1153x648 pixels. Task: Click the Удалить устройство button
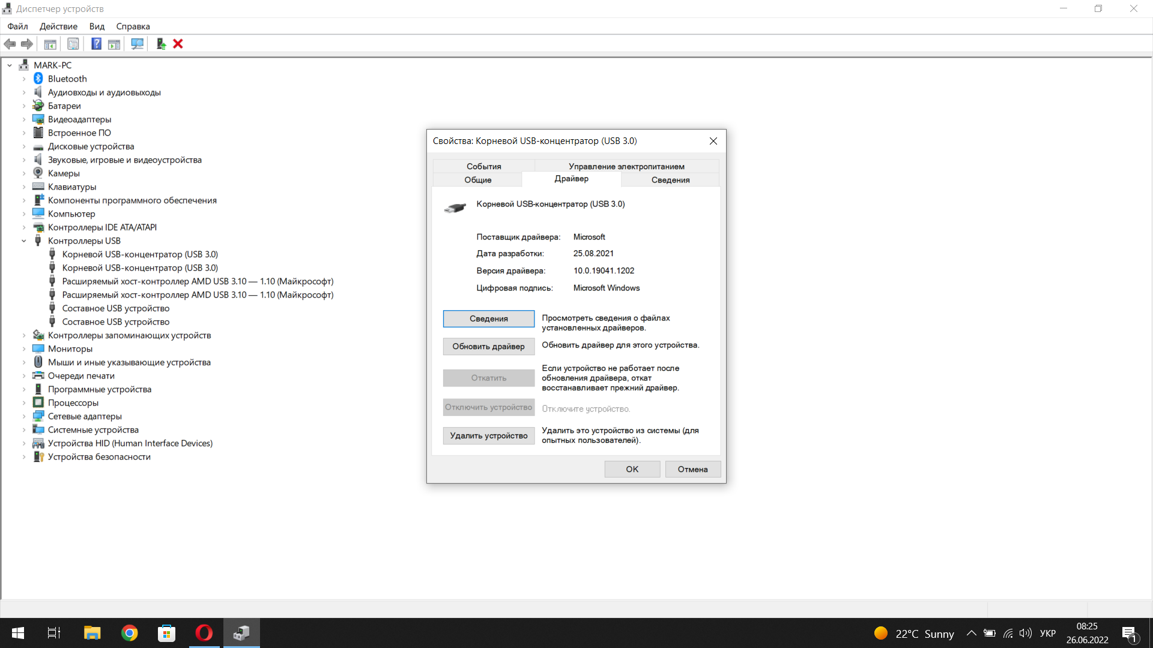(x=488, y=436)
